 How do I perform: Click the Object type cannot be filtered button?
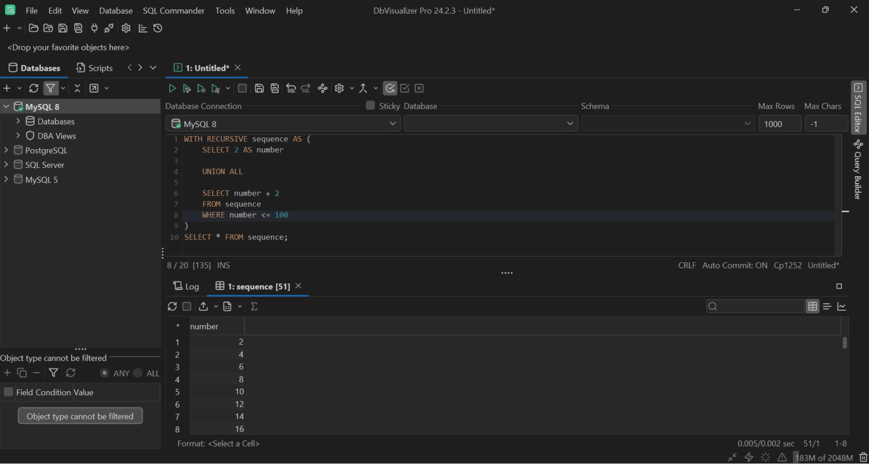click(80, 415)
